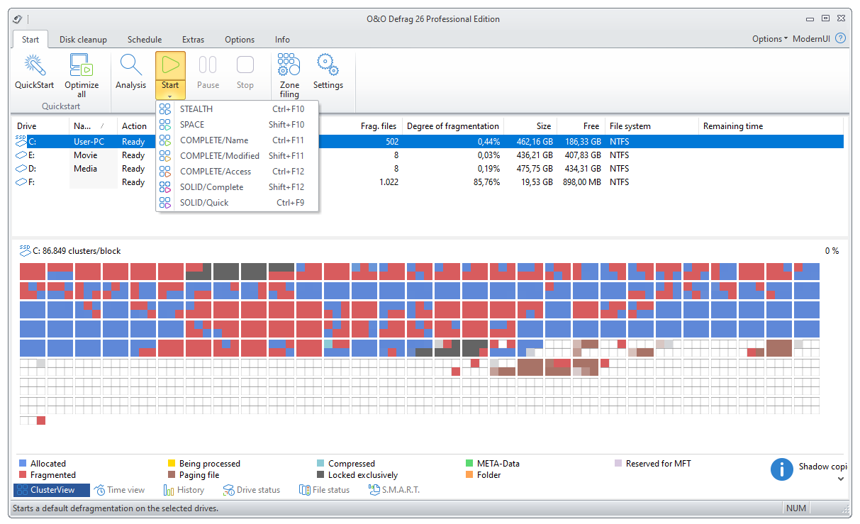Click the SOLID/Quick method icon
The image size is (860, 524).
(165, 203)
